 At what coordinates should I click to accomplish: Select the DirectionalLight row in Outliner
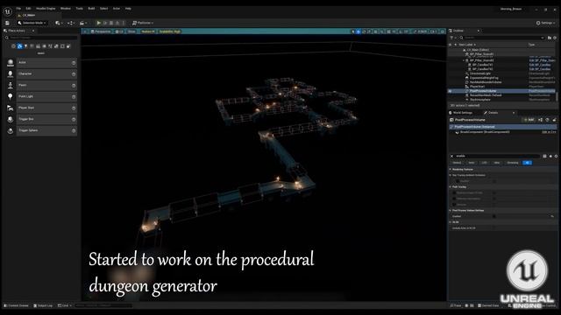pyautogui.click(x=501, y=73)
